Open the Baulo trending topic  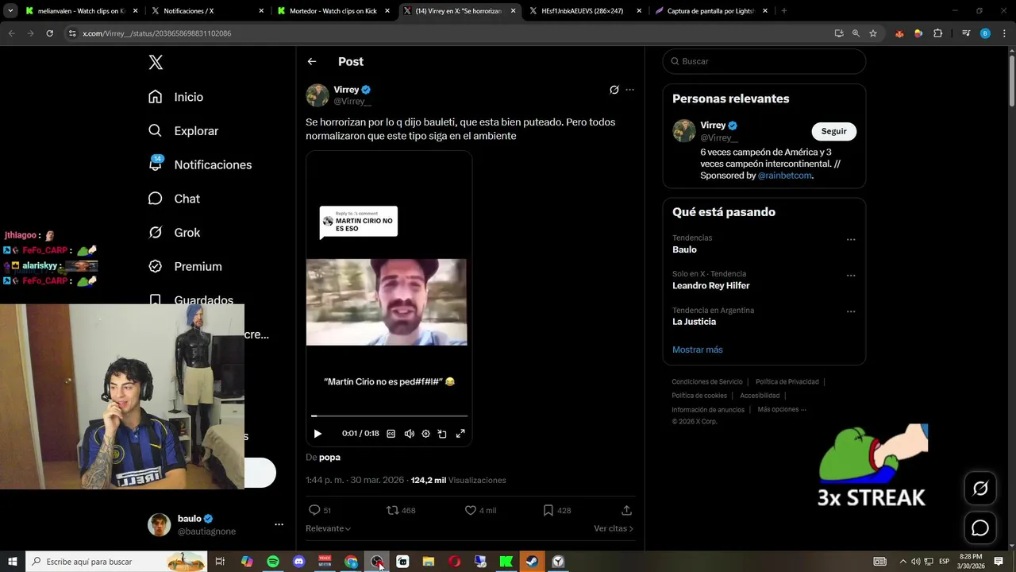(x=684, y=249)
